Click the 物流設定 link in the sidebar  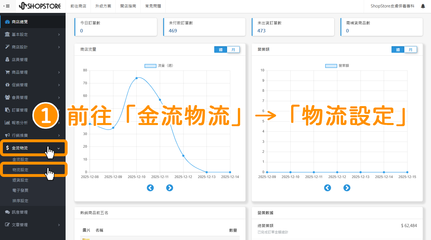(20, 169)
